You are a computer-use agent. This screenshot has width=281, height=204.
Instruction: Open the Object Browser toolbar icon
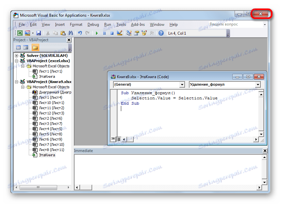pos(144,33)
